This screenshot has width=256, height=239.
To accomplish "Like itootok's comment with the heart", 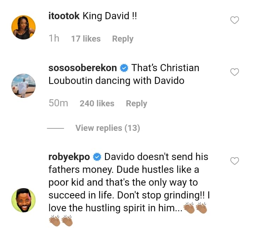I will tap(235, 21).
